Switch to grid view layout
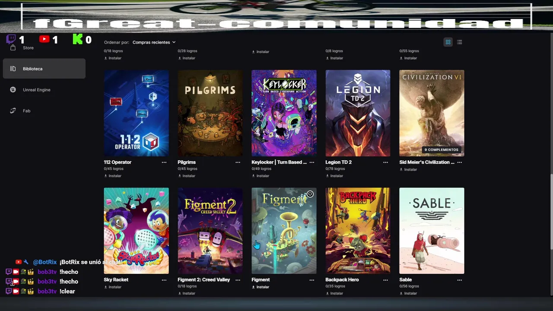 click(x=448, y=42)
